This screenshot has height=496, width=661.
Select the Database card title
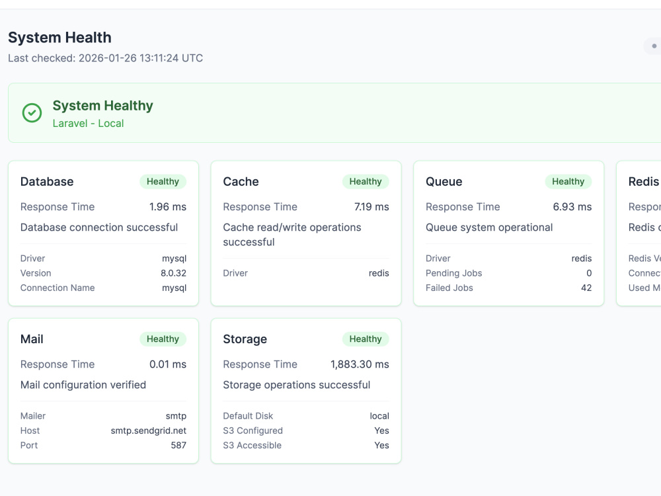pyautogui.click(x=47, y=182)
